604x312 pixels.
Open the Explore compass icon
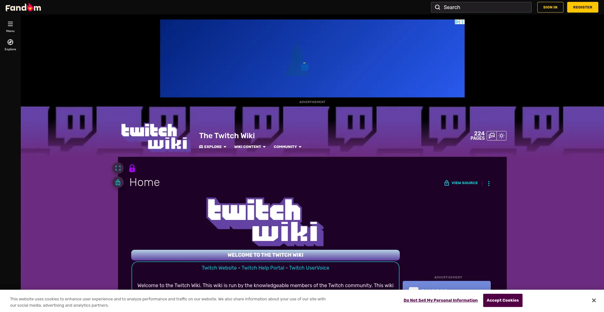pos(10,45)
